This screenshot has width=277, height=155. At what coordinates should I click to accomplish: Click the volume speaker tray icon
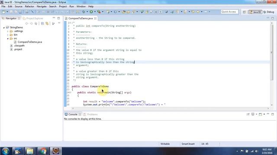(257, 151)
